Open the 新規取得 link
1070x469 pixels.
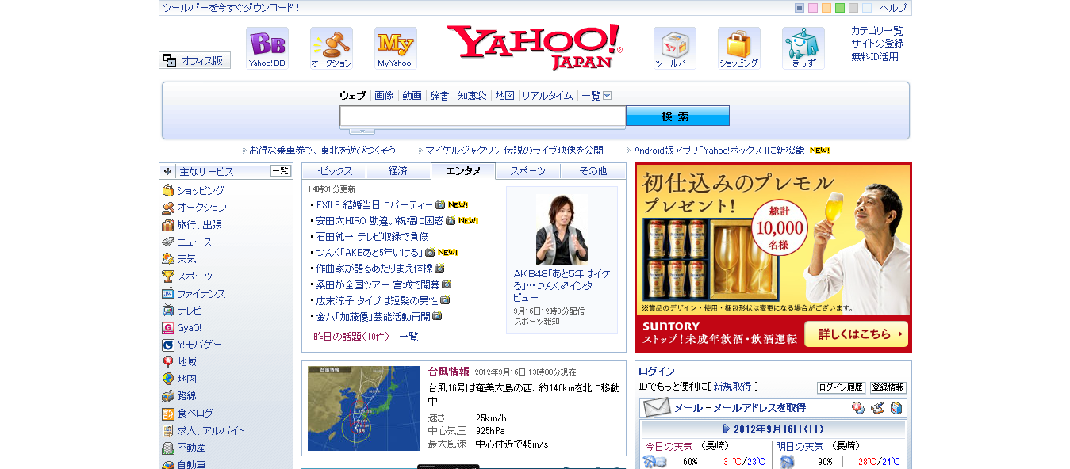(732, 387)
